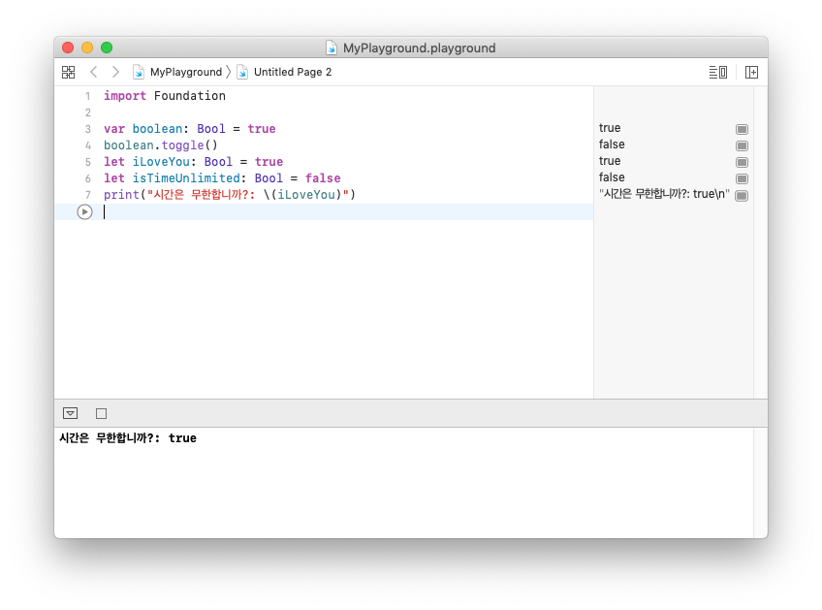The image size is (822, 610).
Task: Show quick look for boolean.toggle() false result
Action: 742,145
